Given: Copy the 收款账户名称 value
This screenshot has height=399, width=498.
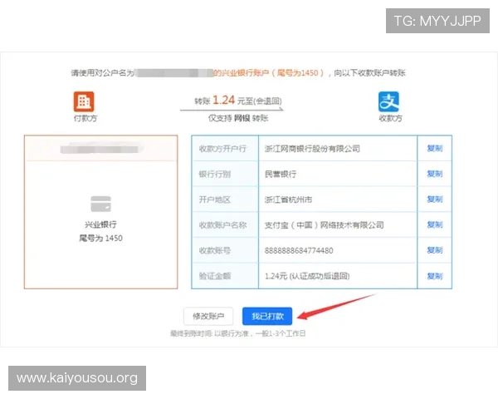Looking at the screenshot, I should (x=434, y=224).
